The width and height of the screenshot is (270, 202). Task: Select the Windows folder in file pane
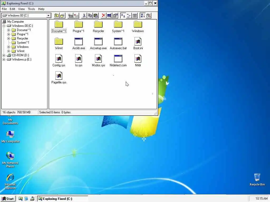pos(138,24)
